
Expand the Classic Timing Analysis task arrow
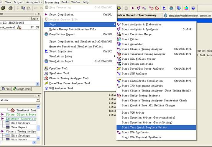(x=2, y=131)
